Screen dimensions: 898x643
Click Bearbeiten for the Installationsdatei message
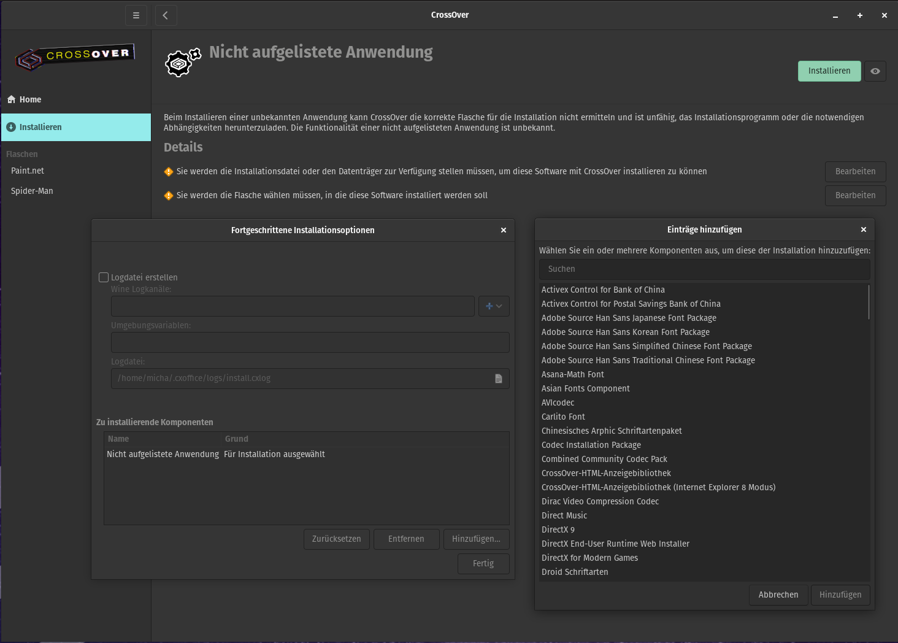[x=856, y=172]
